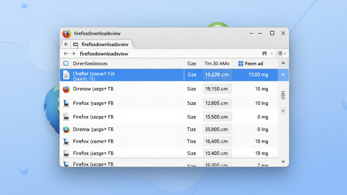Viewport: 347px width, 195px height.
Task: Click the Direnfunliaaoes column header
Action: click(90, 64)
